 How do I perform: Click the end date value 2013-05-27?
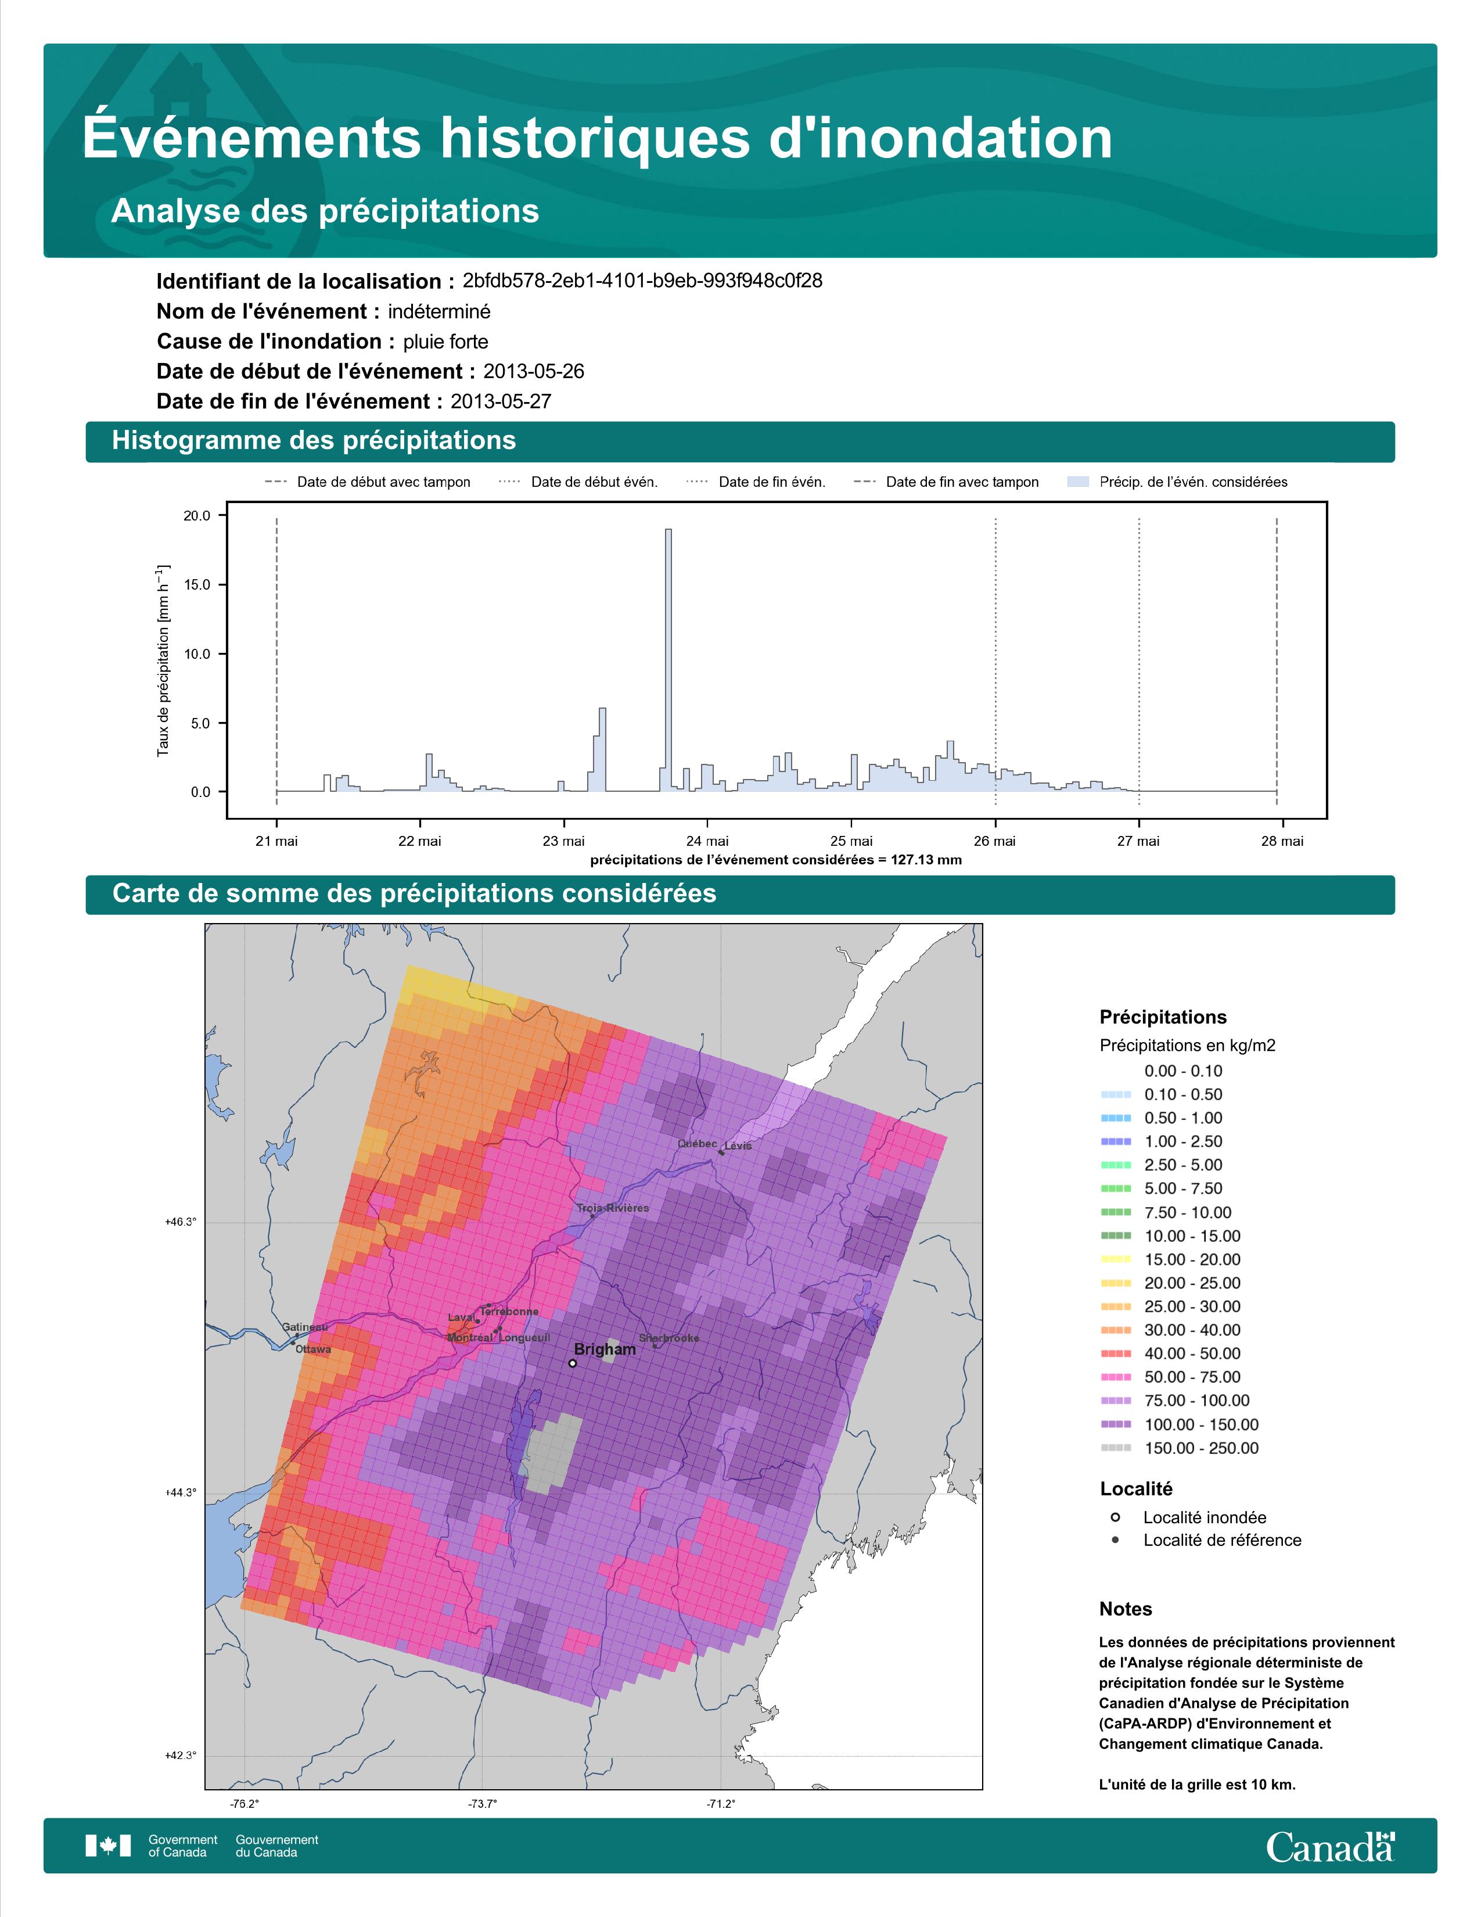501,401
